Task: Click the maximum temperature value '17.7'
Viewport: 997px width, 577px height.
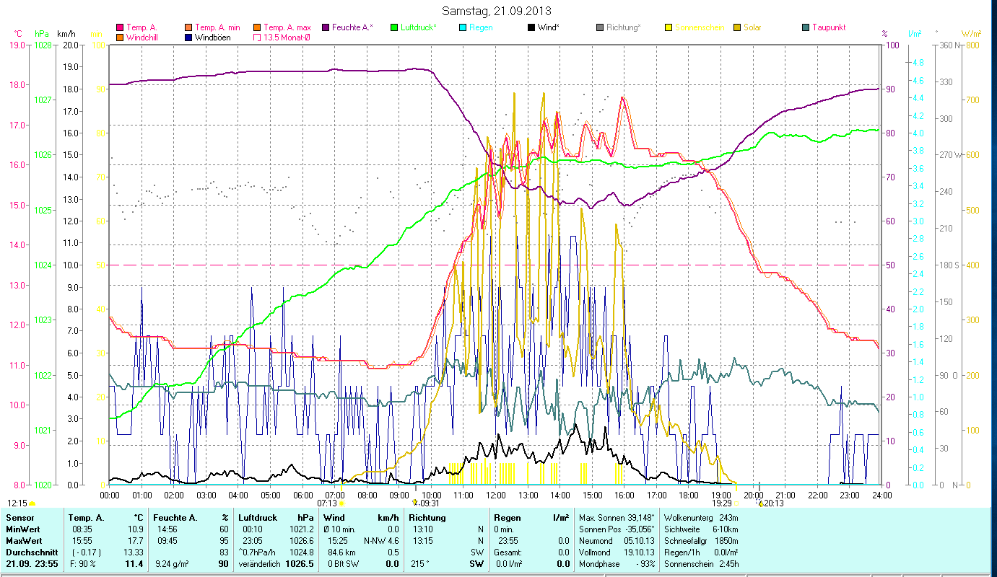Action: 136,540
